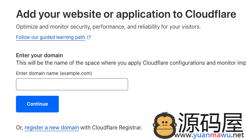The width and height of the screenshot is (246, 139).
Task: Click the Or, text before register link
Action: pyautogui.click(x=20, y=128)
